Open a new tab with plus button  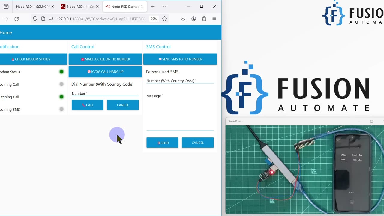(153, 7)
